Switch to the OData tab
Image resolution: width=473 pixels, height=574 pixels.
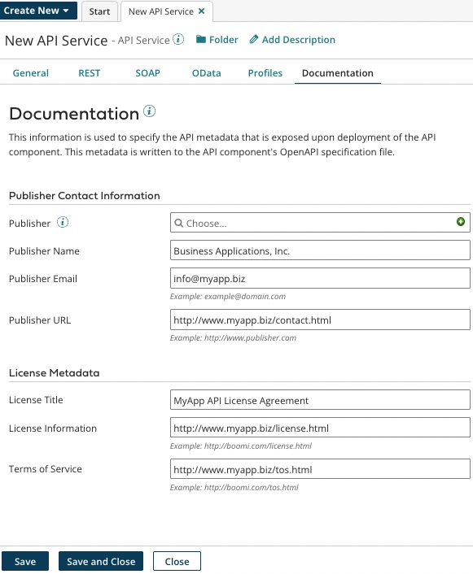(207, 73)
